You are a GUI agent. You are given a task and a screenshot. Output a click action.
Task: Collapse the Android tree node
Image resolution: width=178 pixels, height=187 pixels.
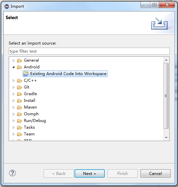pyautogui.click(x=13, y=67)
